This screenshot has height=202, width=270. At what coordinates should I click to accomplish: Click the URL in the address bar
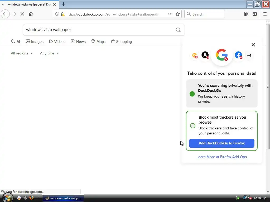112,14
